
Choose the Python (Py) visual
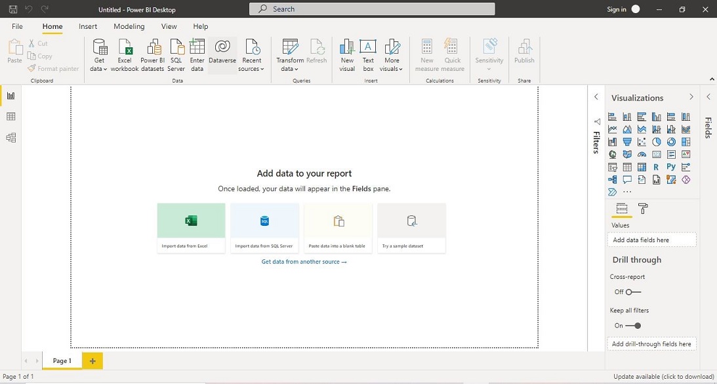(671, 167)
